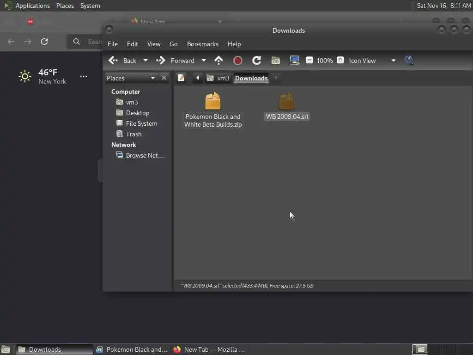Select Desktop in the Places sidebar
473x355 pixels.
click(x=138, y=113)
